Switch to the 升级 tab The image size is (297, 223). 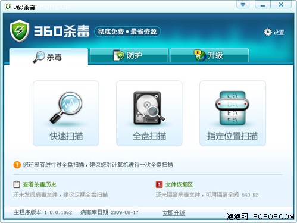click(x=210, y=55)
